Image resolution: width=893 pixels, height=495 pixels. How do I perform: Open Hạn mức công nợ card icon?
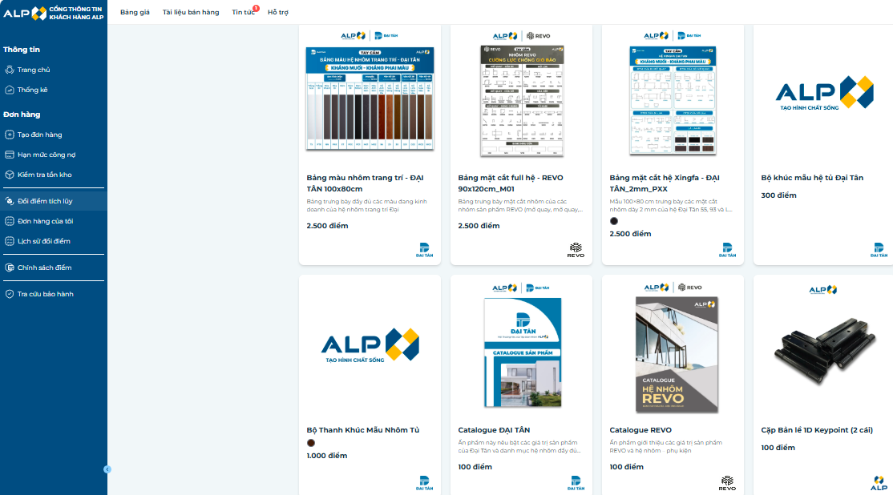(10, 155)
